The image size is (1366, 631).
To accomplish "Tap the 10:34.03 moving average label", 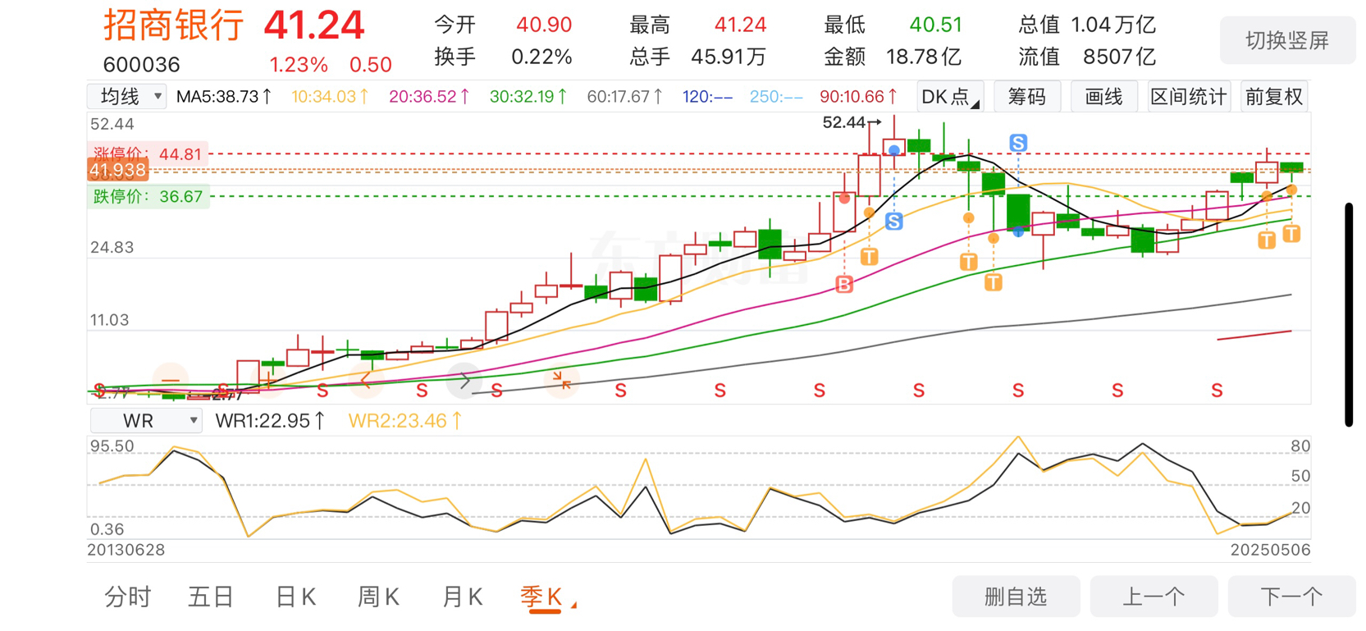I will click(x=330, y=97).
